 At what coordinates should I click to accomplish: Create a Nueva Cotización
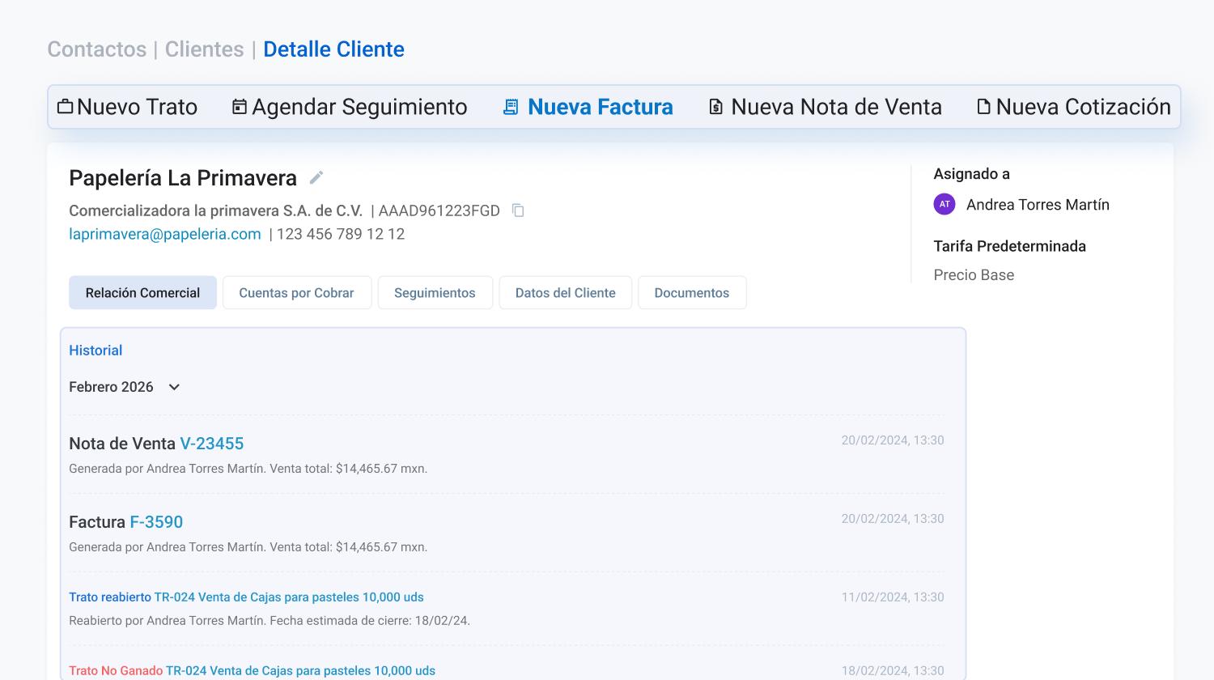(x=1074, y=107)
